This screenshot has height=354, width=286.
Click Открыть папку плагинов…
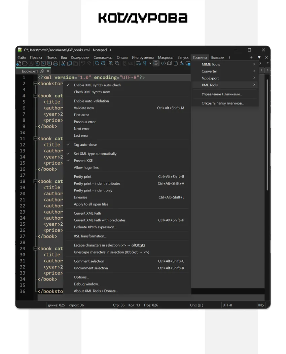[225, 103]
